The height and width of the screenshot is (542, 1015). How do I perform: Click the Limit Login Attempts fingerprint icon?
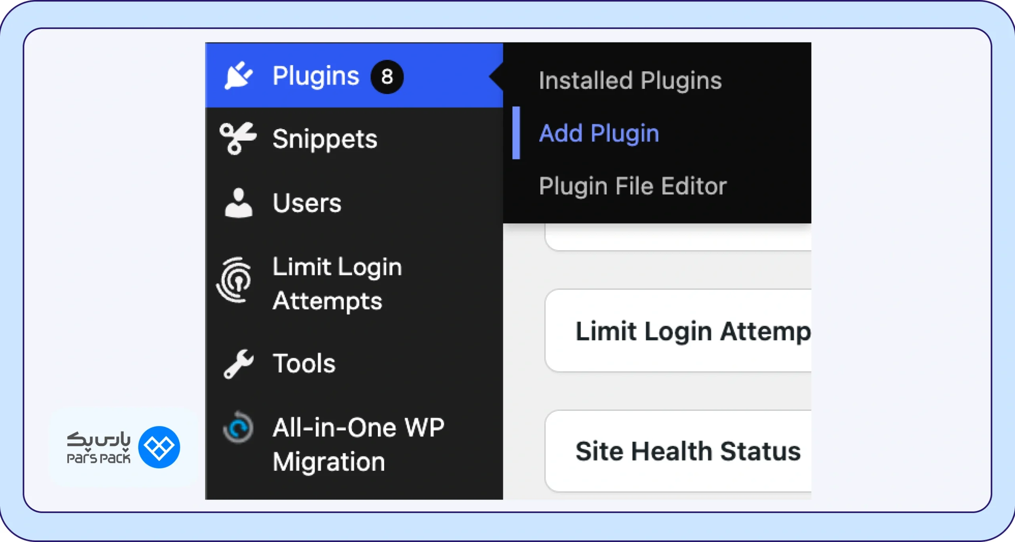(234, 281)
